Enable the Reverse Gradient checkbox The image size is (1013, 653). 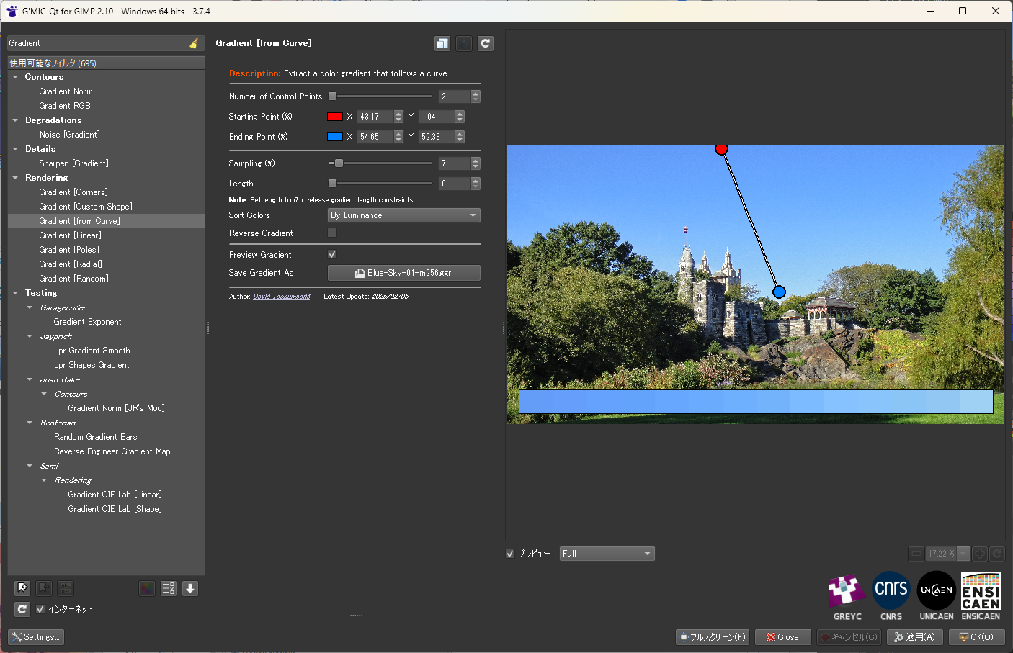point(332,233)
